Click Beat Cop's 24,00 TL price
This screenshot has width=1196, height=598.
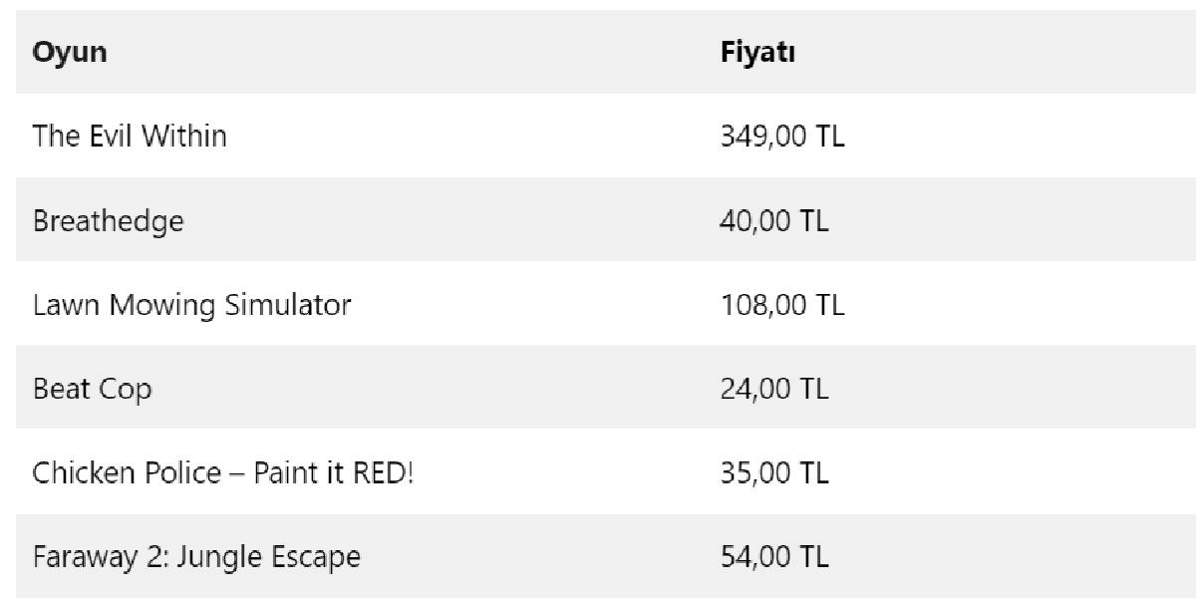tap(773, 388)
